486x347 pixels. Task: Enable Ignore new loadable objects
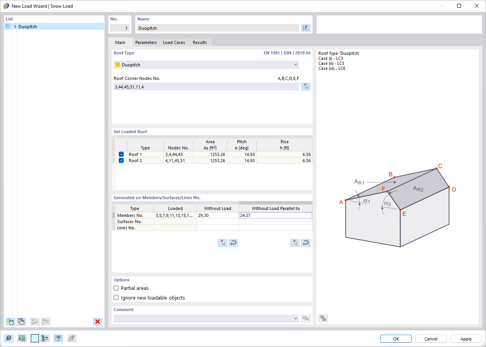click(x=116, y=298)
